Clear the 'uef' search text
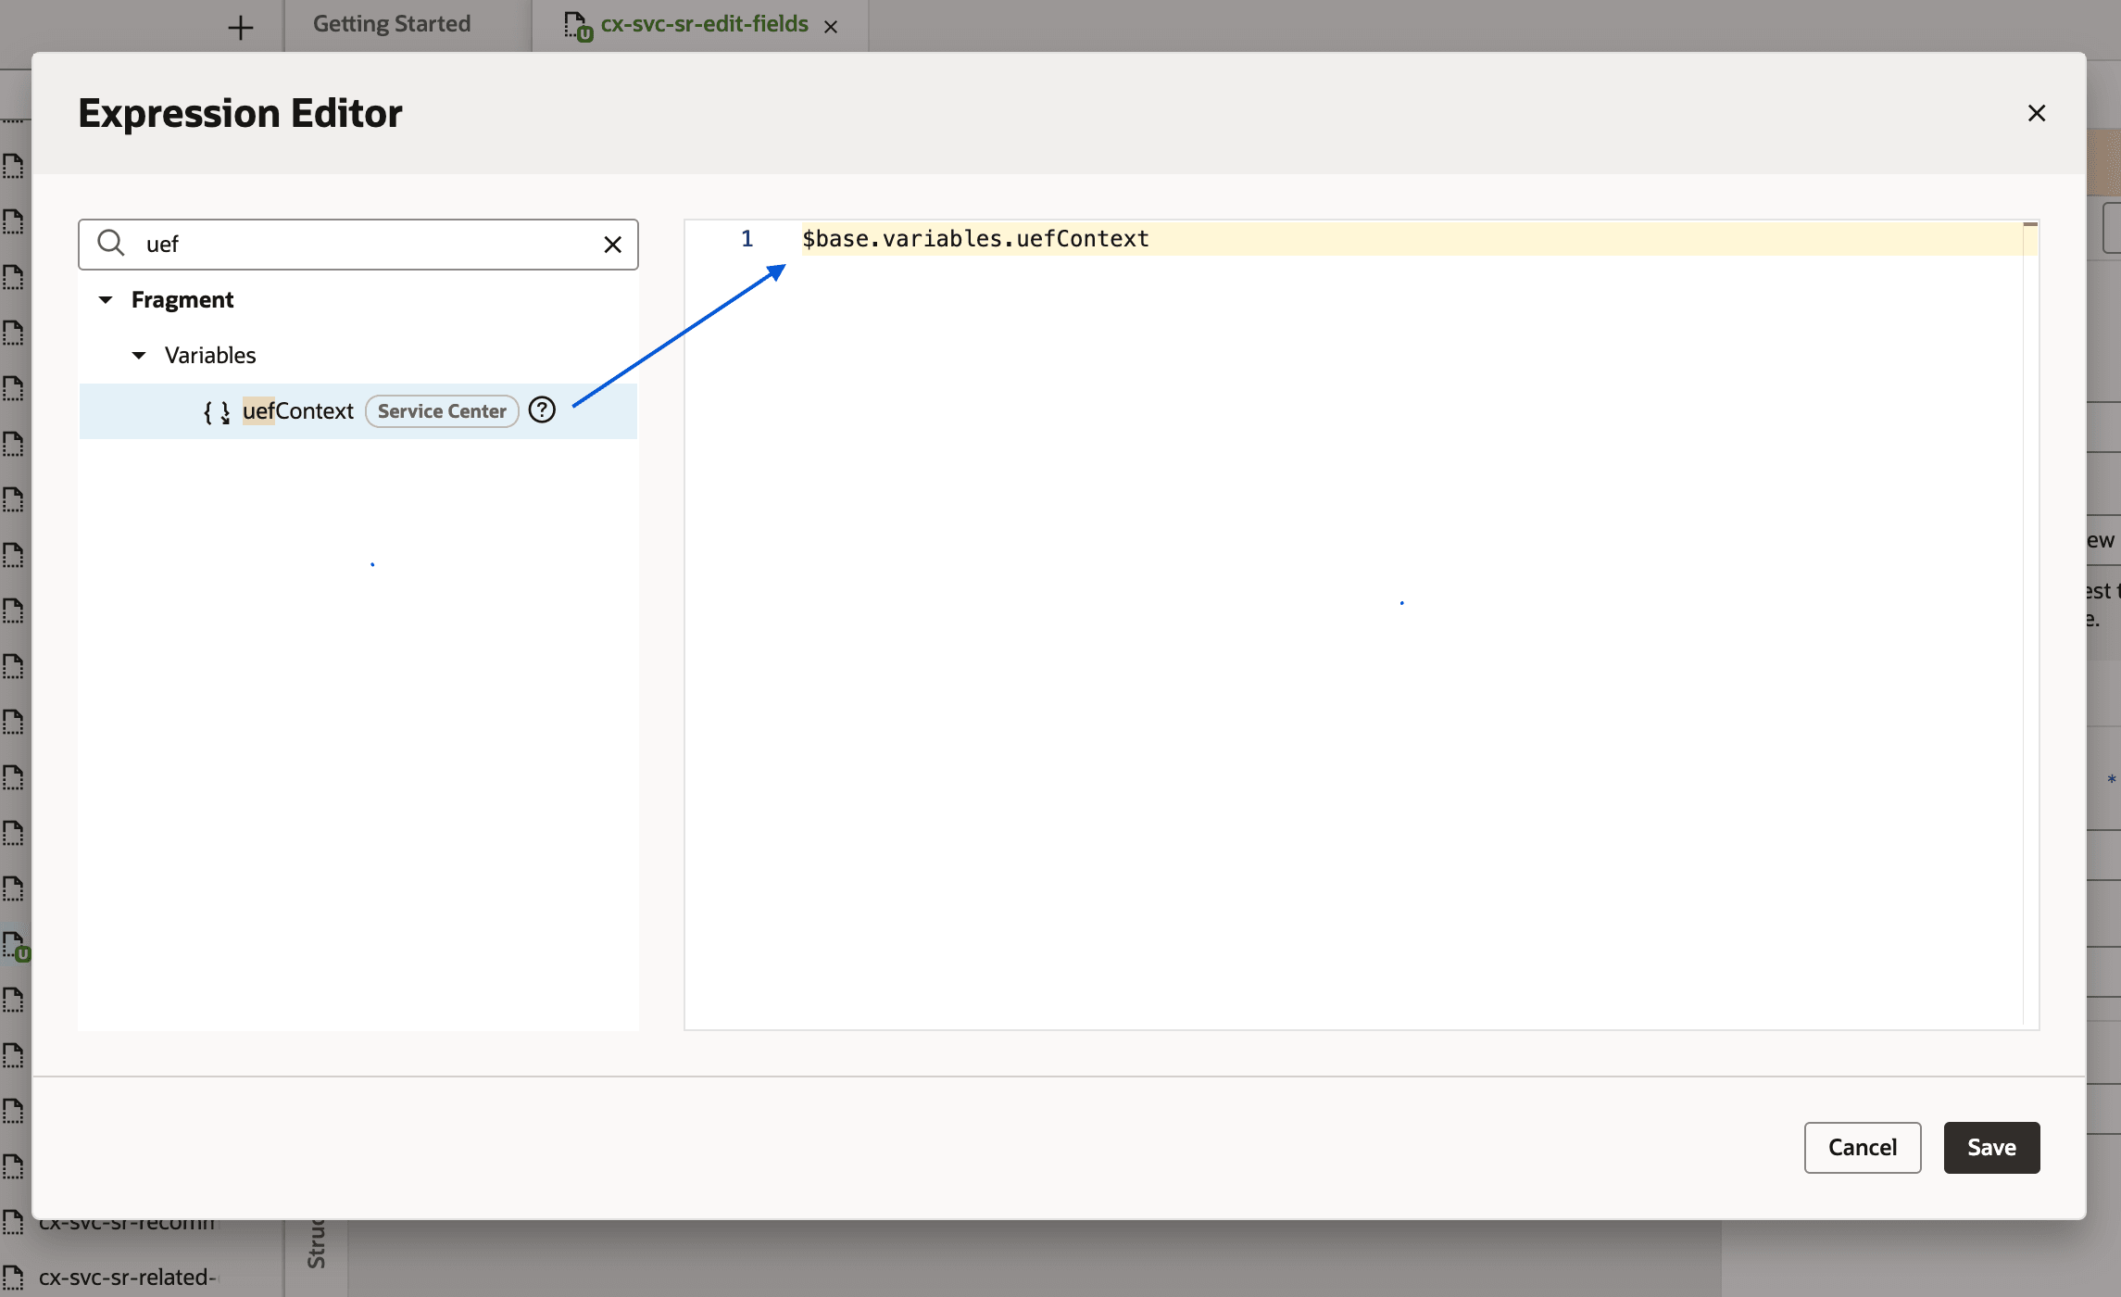Image resolution: width=2121 pixels, height=1297 pixels. (x=612, y=245)
